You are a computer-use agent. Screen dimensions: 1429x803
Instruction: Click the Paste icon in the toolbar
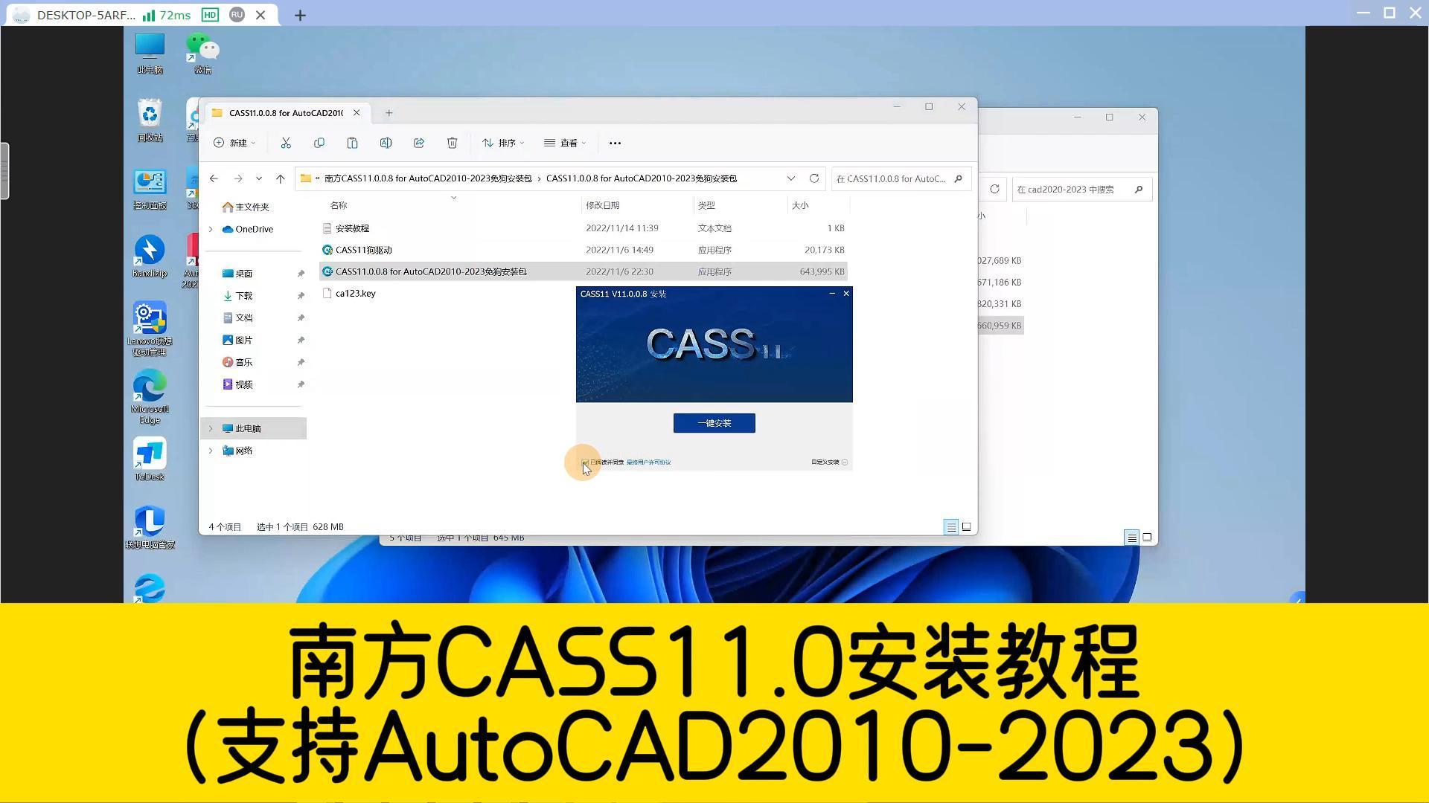pyautogui.click(x=352, y=143)
